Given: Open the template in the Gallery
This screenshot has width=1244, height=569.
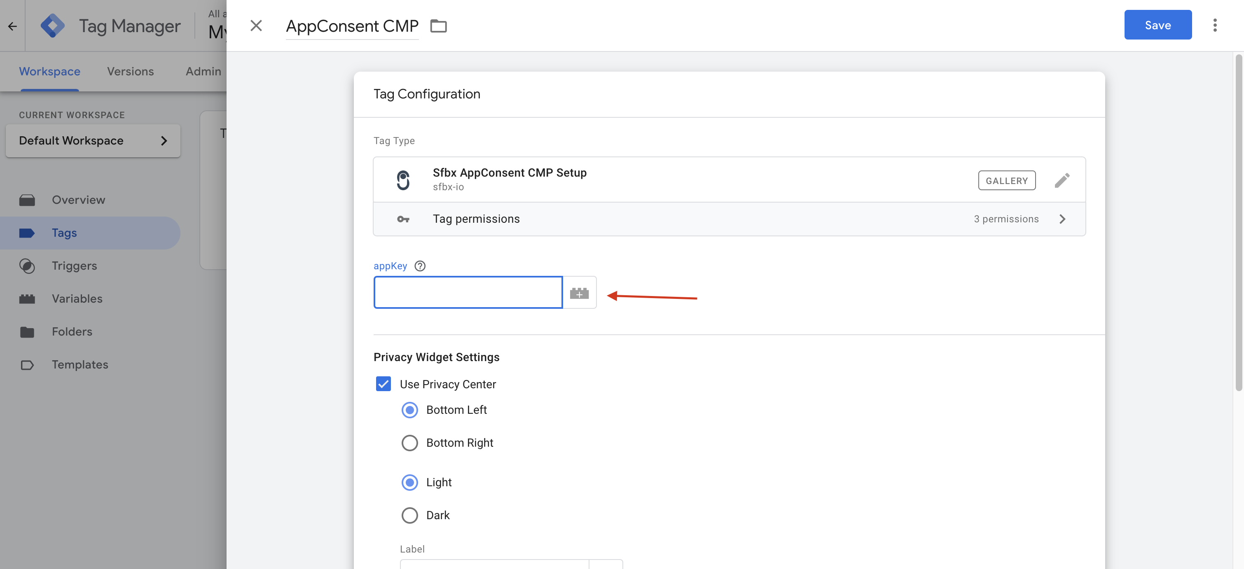Looking at the screenshot, I should 1006,180.
